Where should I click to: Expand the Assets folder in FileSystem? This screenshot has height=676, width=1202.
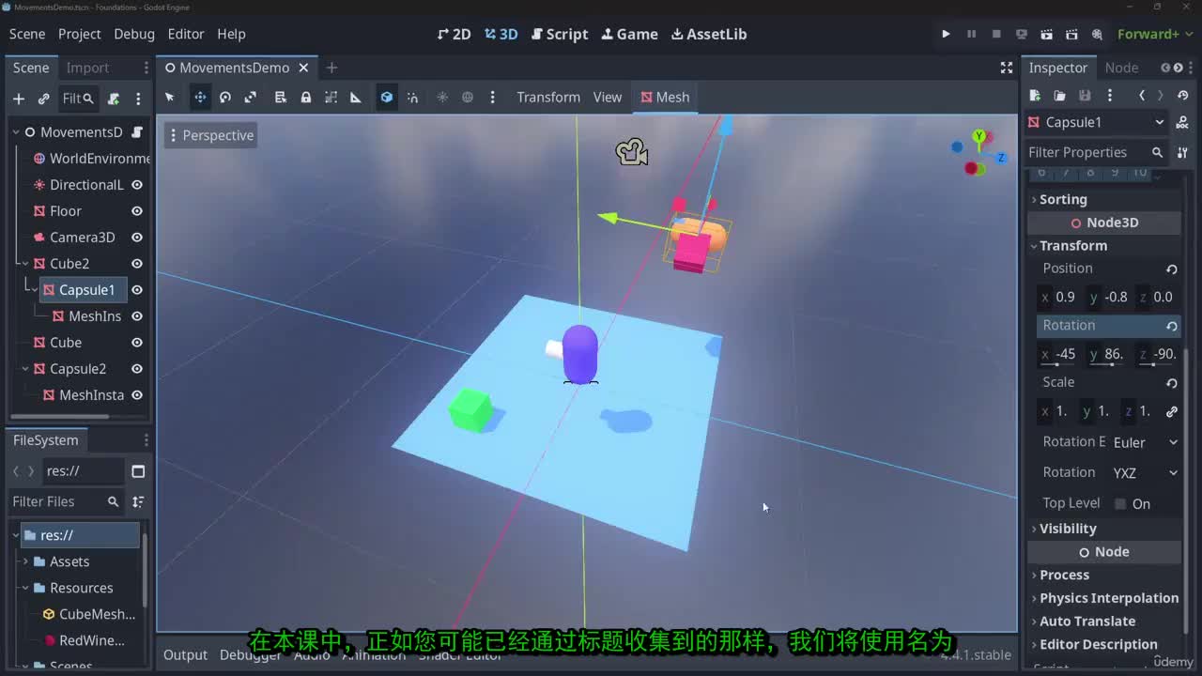[x=25, y=561]
